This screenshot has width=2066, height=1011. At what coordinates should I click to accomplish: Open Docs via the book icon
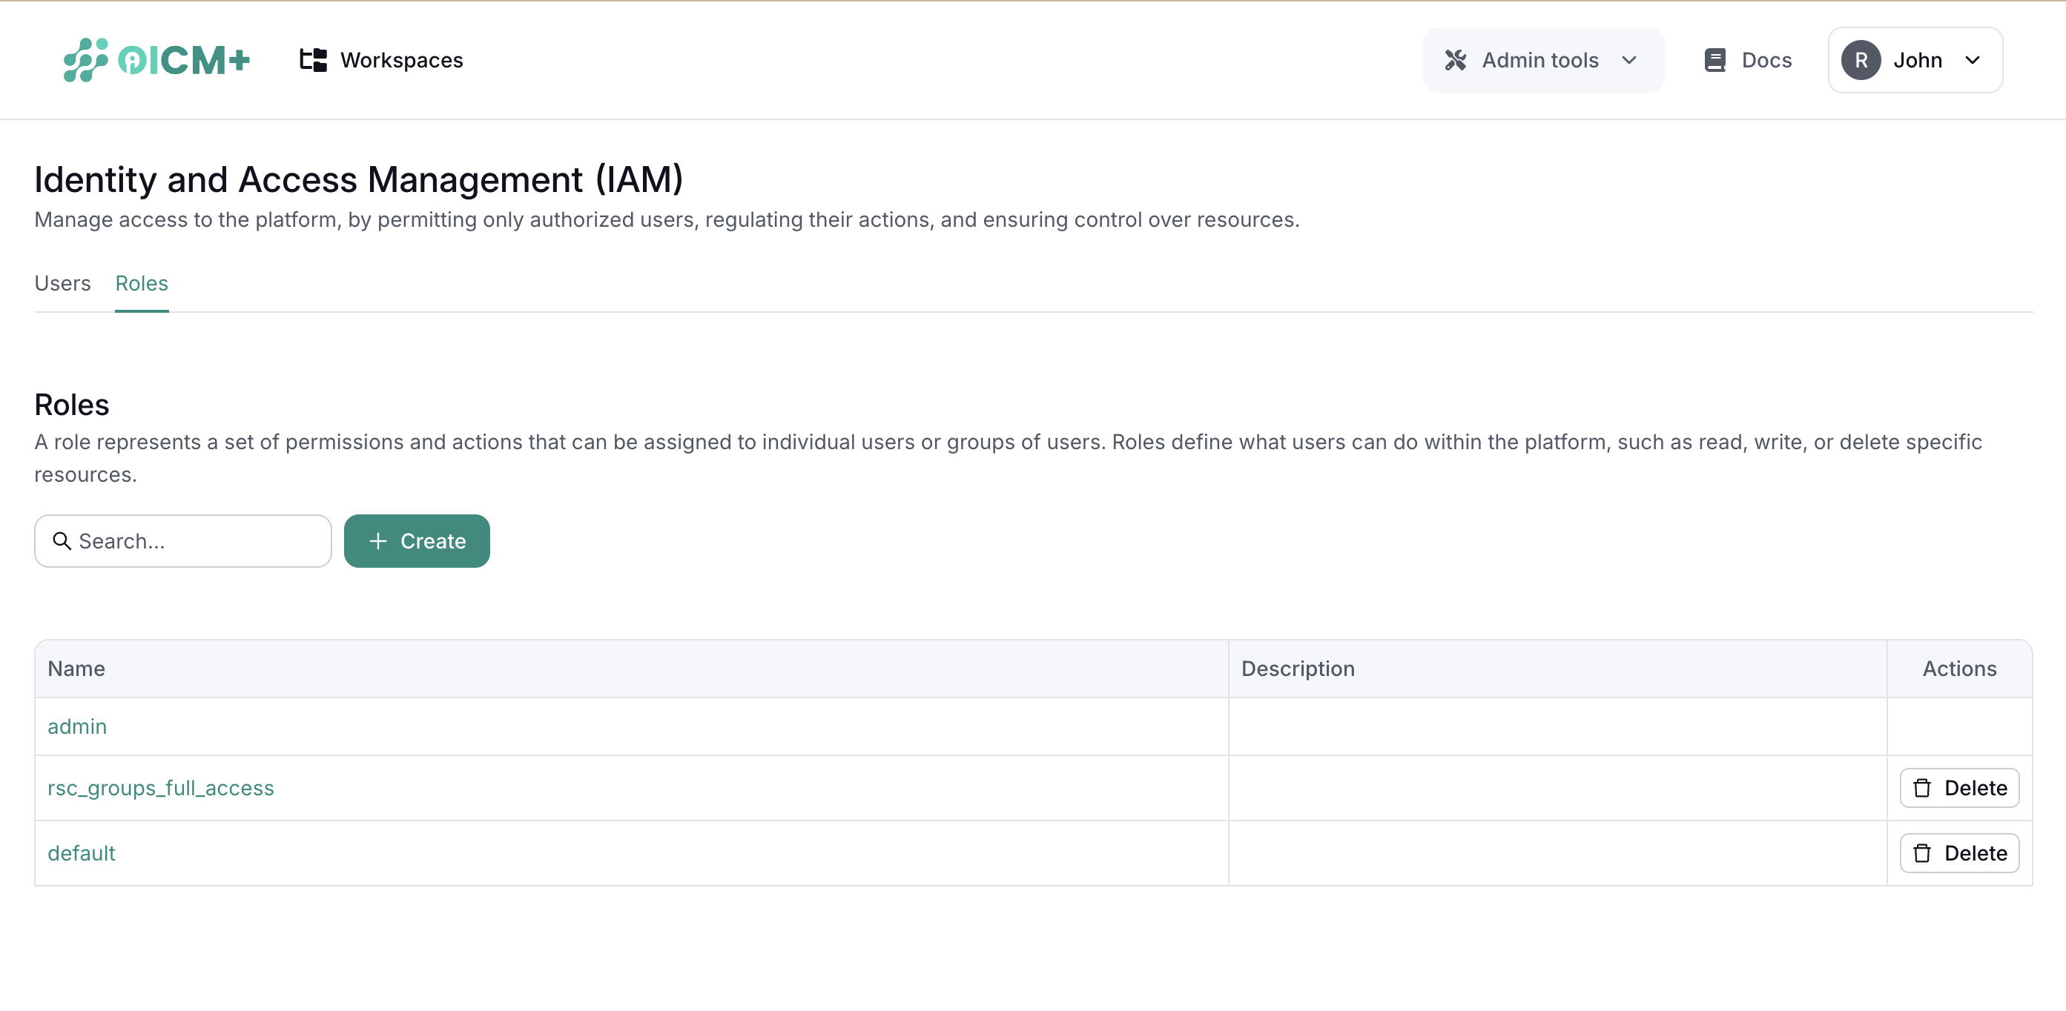[x=1715, y=59]
